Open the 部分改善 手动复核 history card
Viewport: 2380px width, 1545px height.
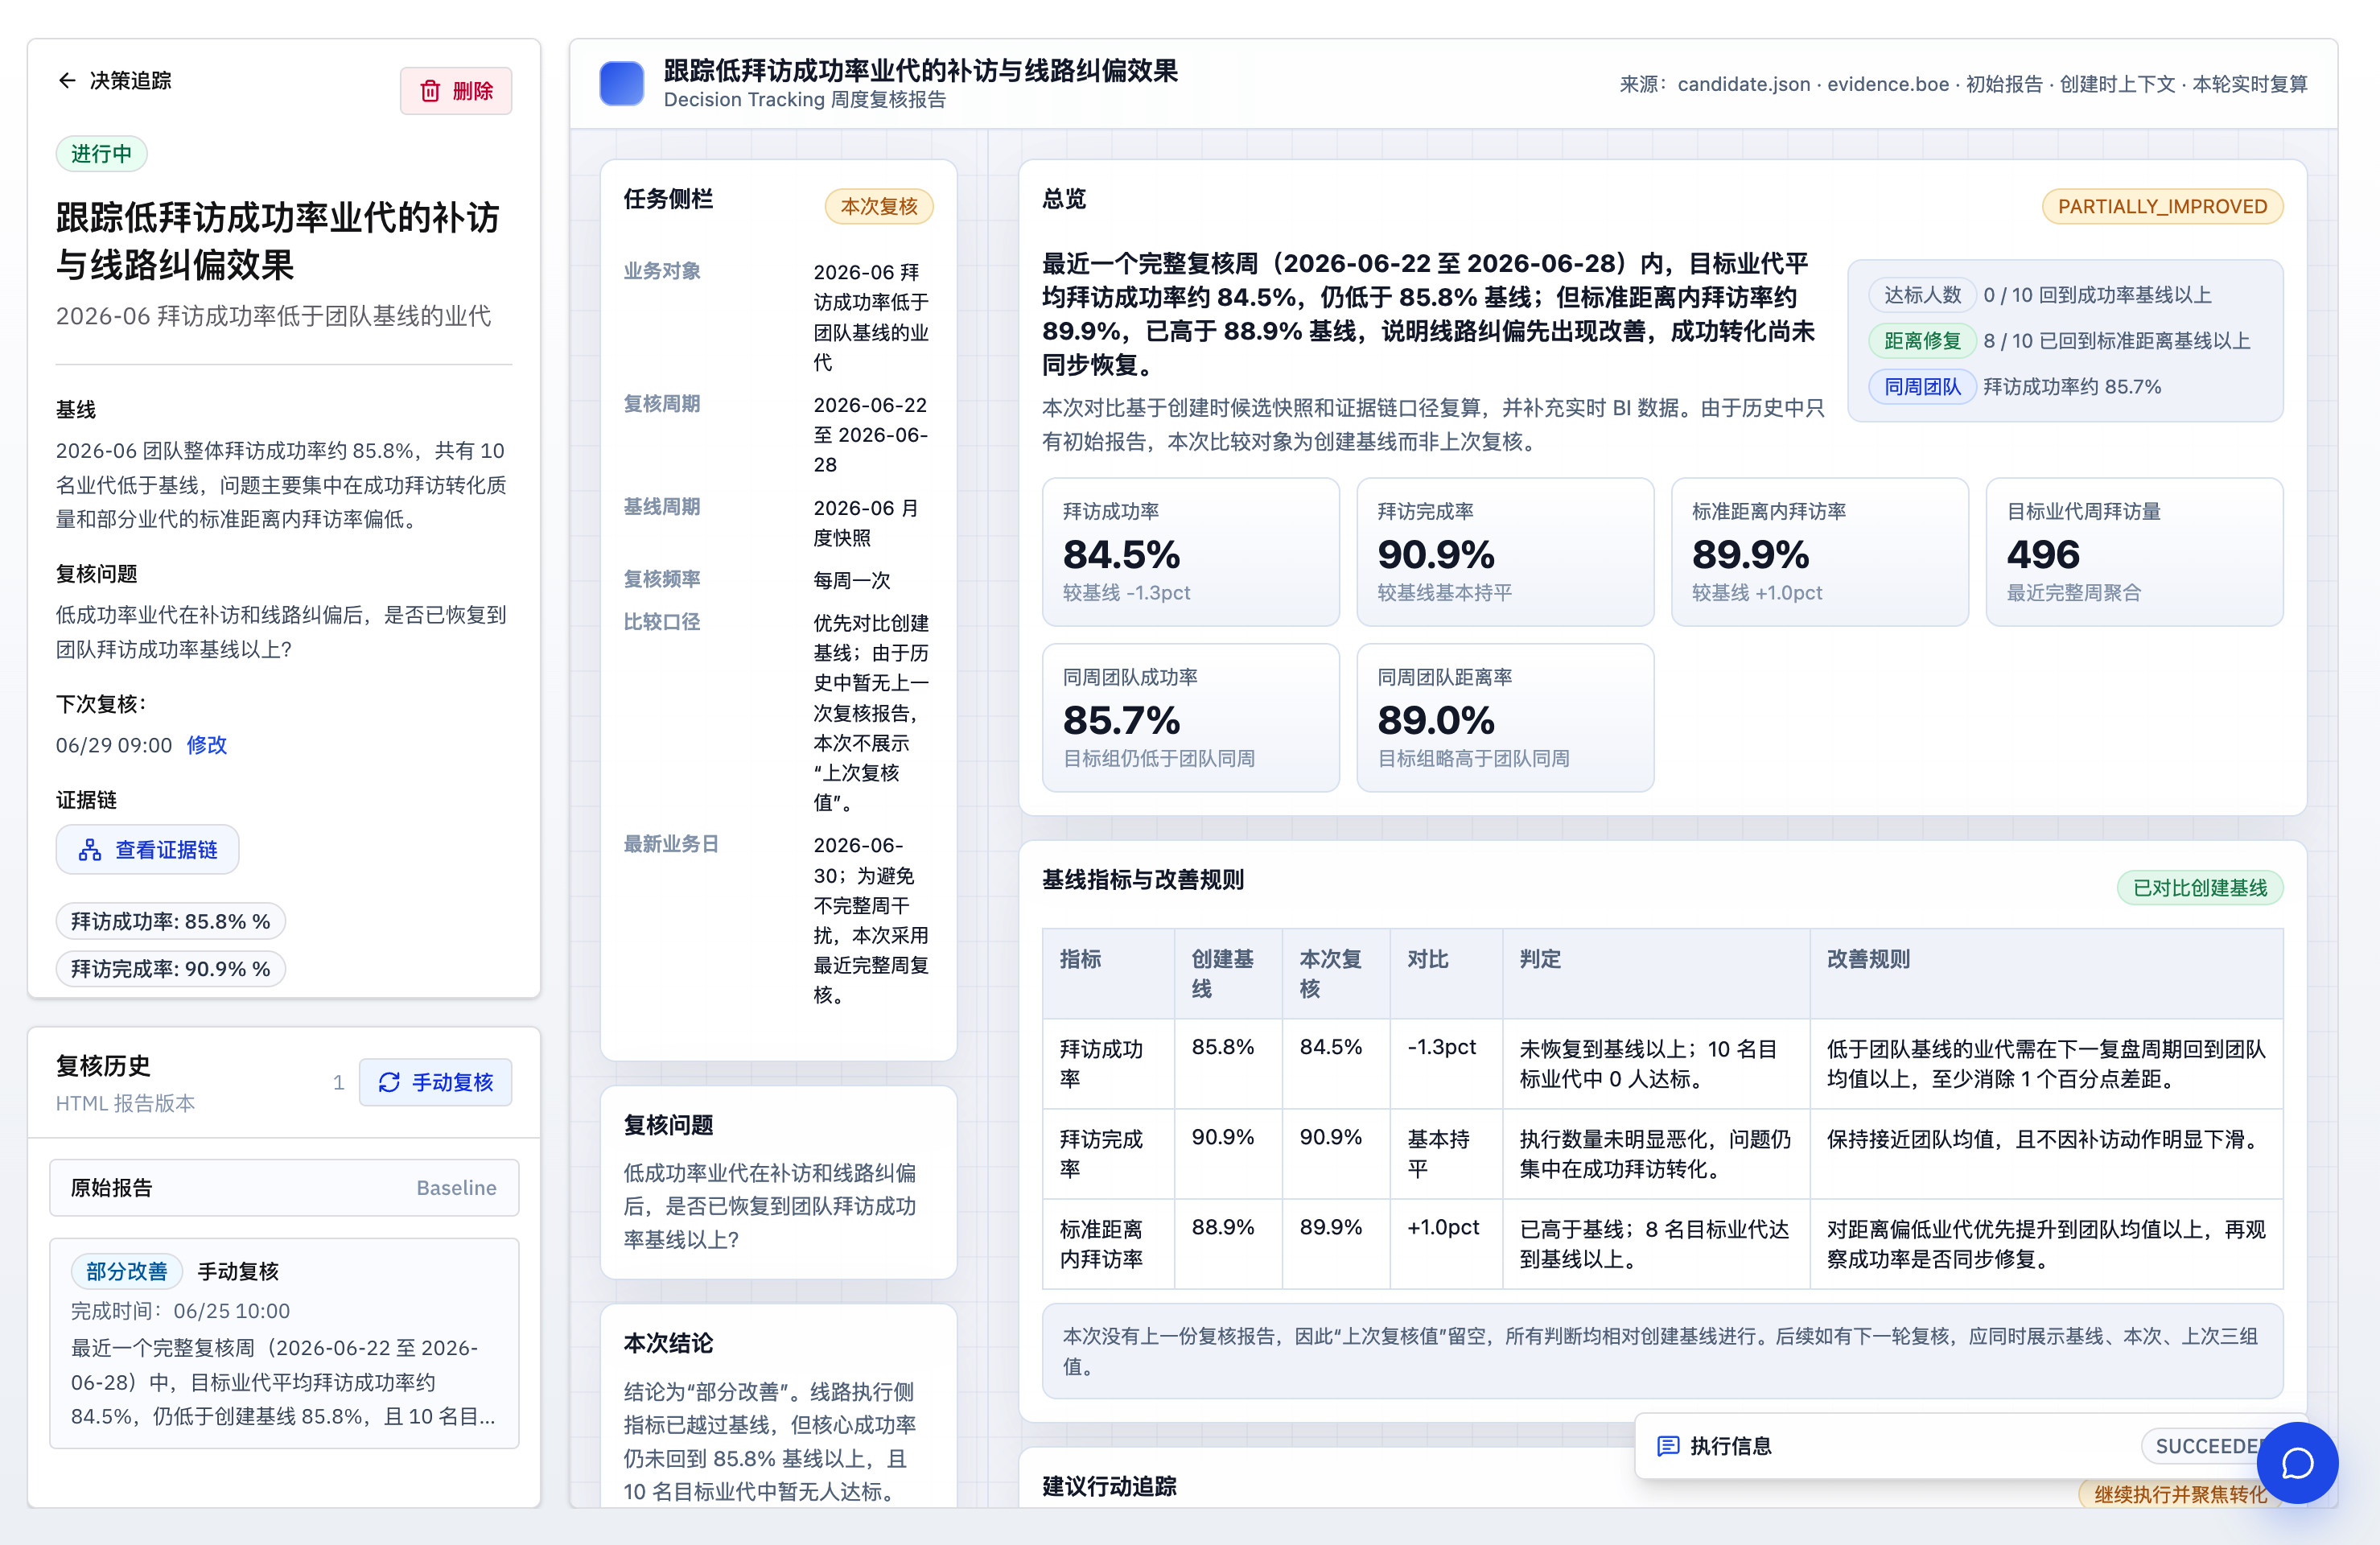click(284, 1343)
